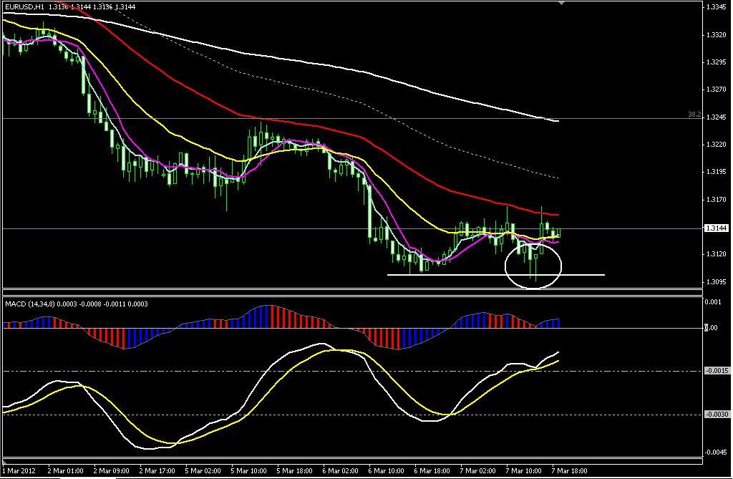Viewport: 733px width, 479px height.
Task: Click the 5 Mar 02:00 time label
Action: click(203, 470)
